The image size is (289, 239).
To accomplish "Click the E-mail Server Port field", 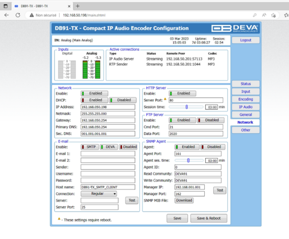I will tap(100, 207).
